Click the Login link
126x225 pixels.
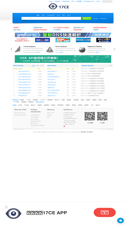coord(51,1)
